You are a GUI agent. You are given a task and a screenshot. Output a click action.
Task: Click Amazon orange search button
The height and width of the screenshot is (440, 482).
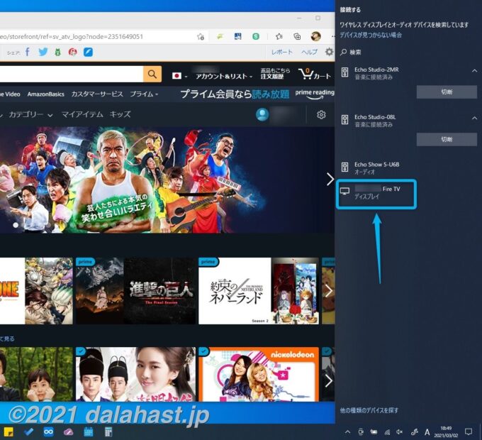pos(152,74)
